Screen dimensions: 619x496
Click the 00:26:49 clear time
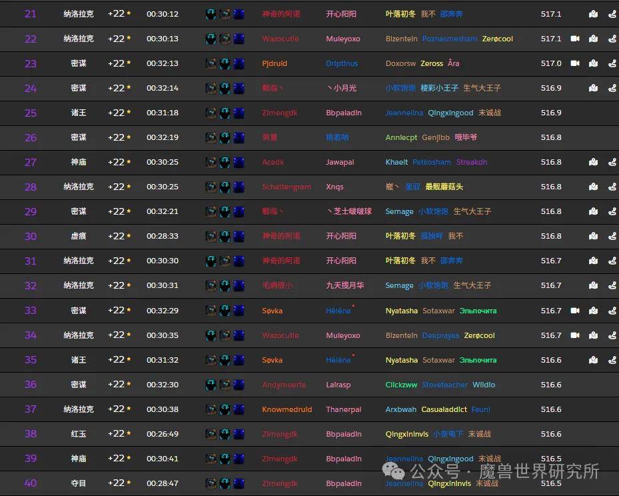(x=163, y=434)
